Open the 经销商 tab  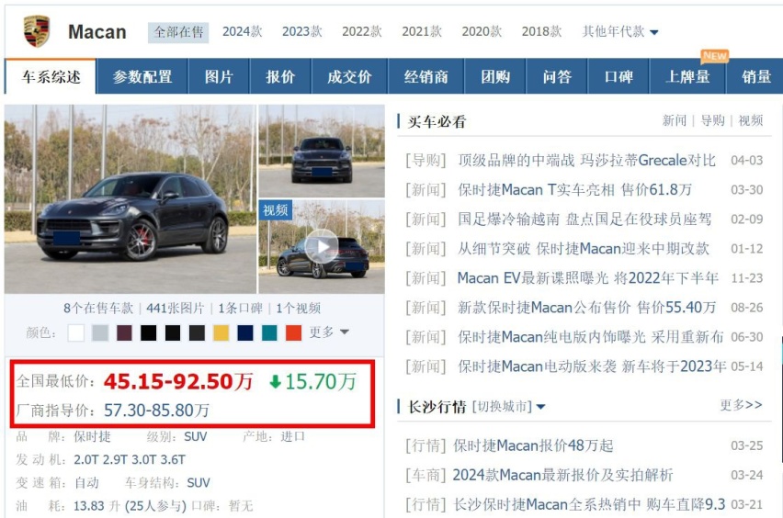[426, 76]
